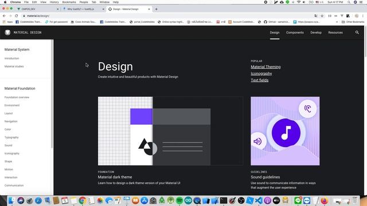Switch to the Resources tab
This screenshot has height=206, width=367.
[335, 33]
